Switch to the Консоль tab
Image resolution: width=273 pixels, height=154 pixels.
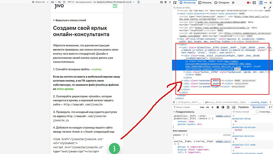click(x=205, y=3)
